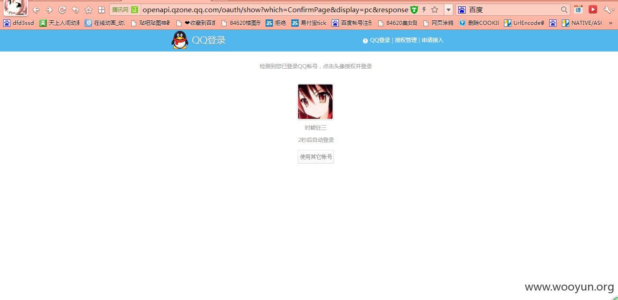The height and width of the screenshot is (300, 618).
Task: Click the undo closed-tab arrow icon
Action: pos(76,10)
